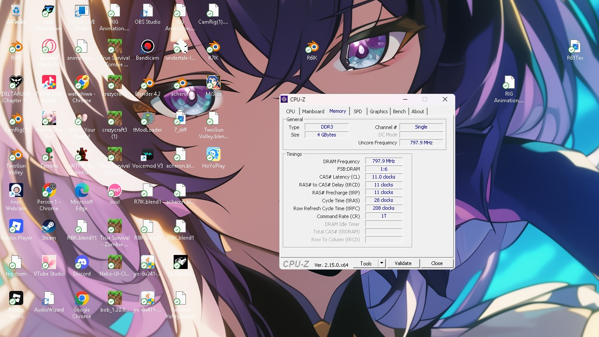Launch Microsoft Edge from desktop
This screenshot has height=337, width=599.
[82, 197]
